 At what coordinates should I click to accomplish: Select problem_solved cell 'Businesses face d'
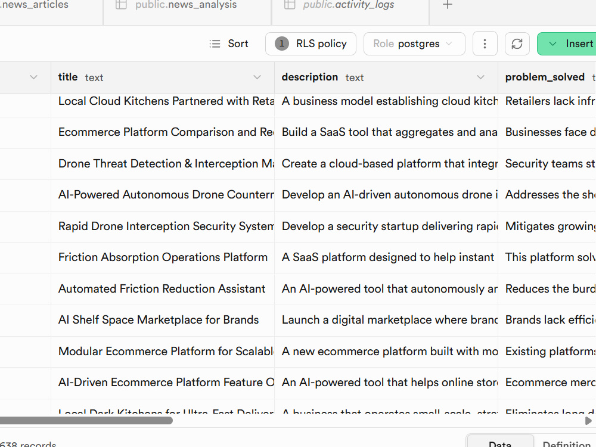point(547,132)
